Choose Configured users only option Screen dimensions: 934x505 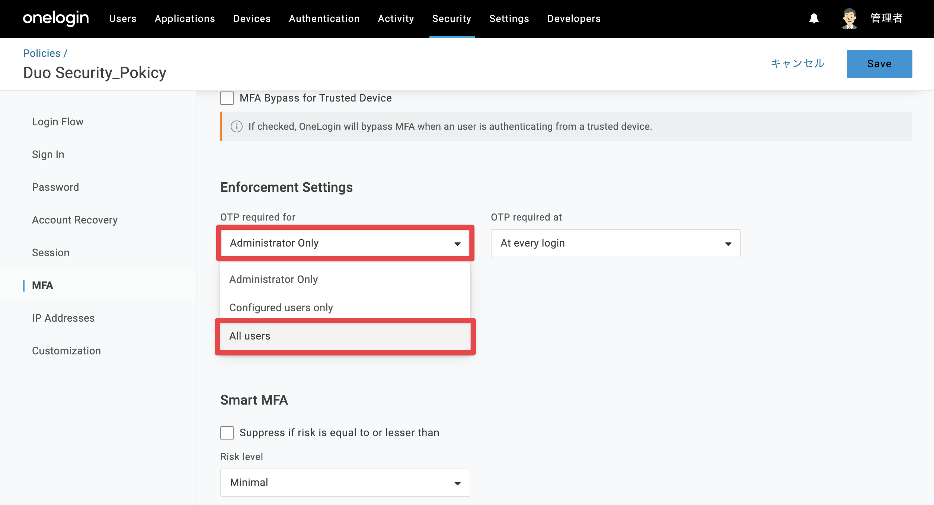[x=345, y=308]
